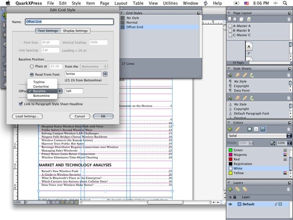293x220 pixels.
Task: Click Cancel in Edit Grid Style
Action: tap(80, 116)
